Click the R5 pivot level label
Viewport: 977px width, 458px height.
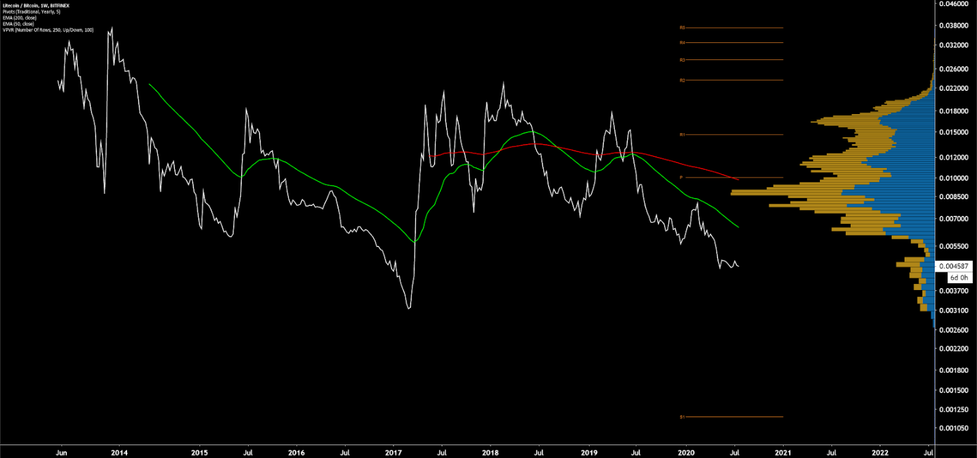(x=682, y=28)
